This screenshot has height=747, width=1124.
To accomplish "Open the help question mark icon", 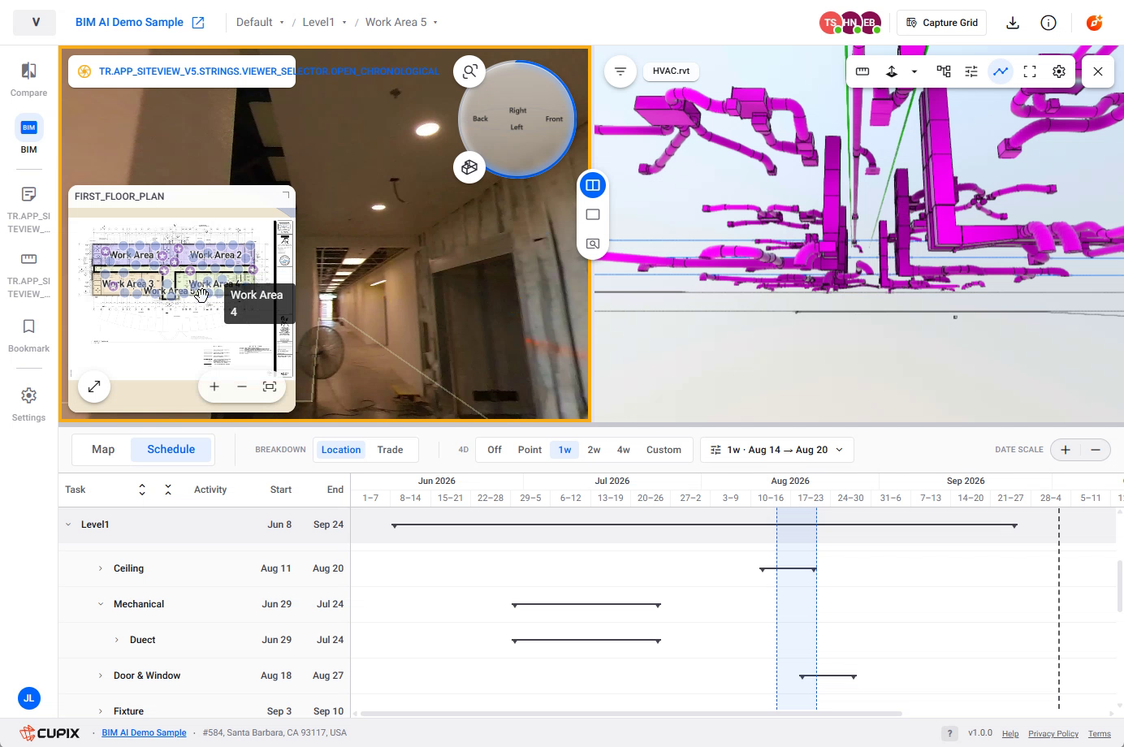I will click(949, 733).
